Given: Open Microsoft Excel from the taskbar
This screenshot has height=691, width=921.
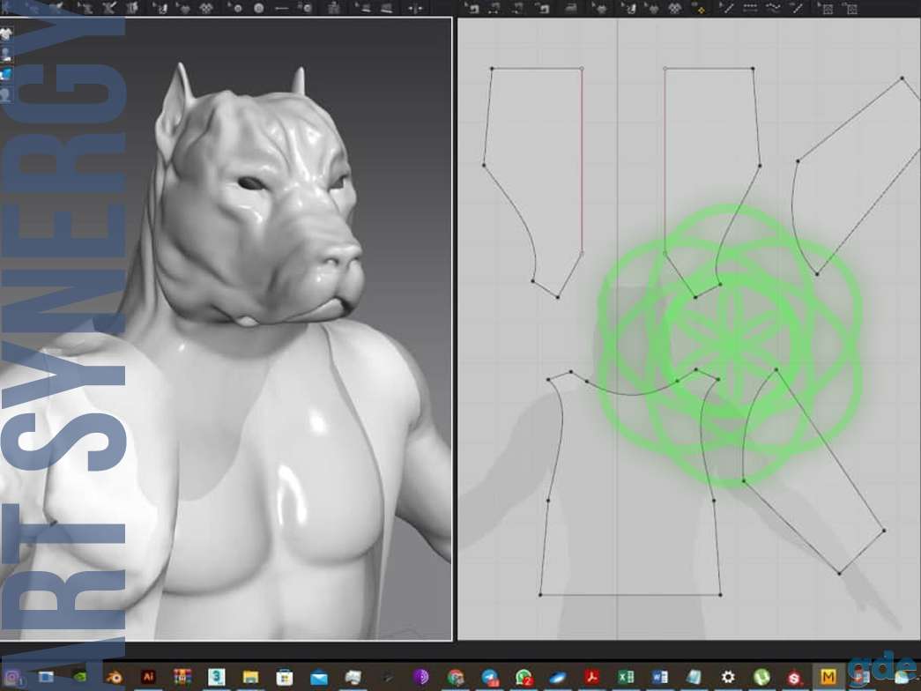Looking at the screenshot, I should click(x=626, y=678).
